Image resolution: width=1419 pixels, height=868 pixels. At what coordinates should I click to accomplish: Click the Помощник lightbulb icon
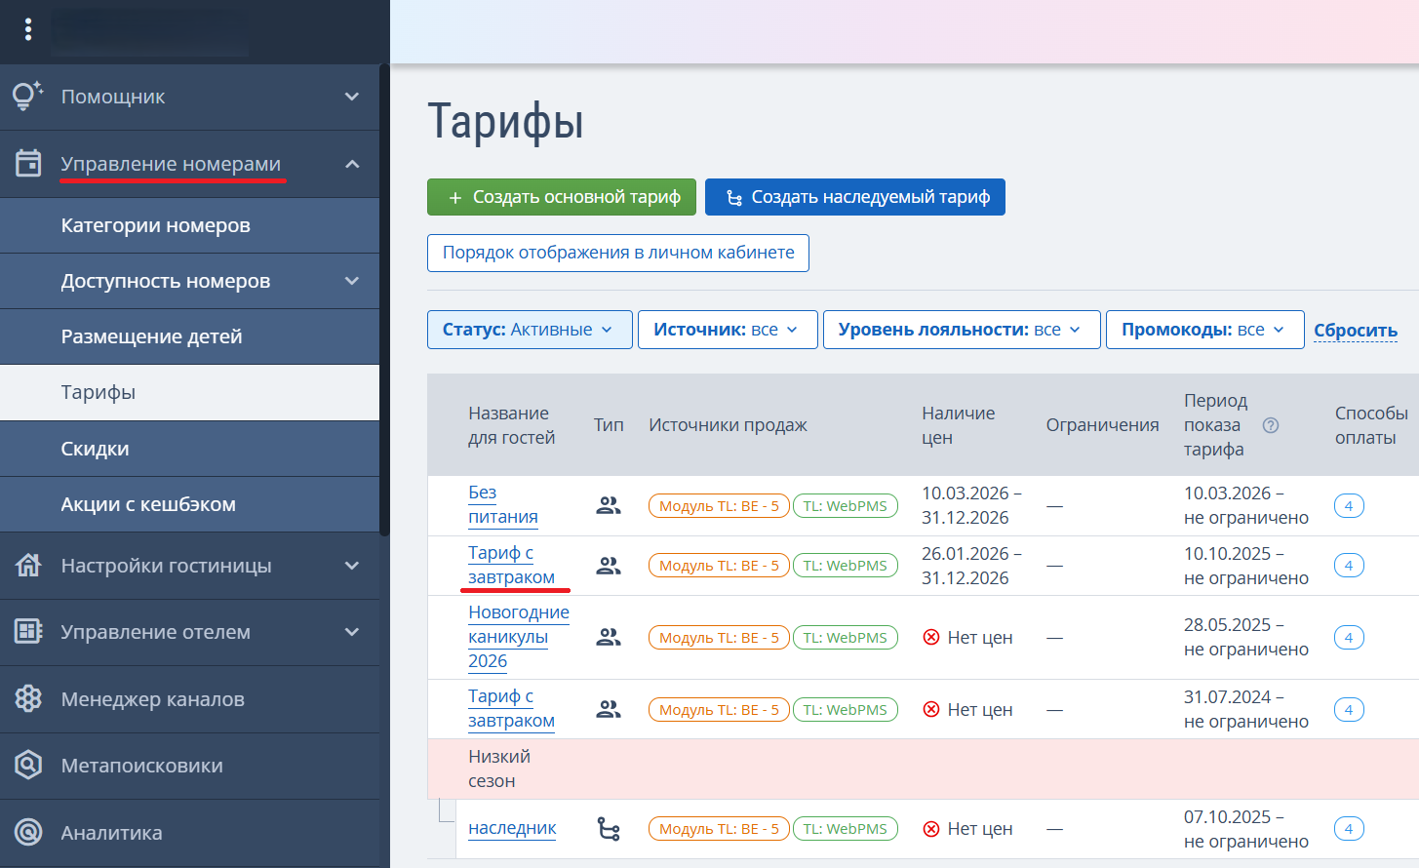[x=27, y=97]
